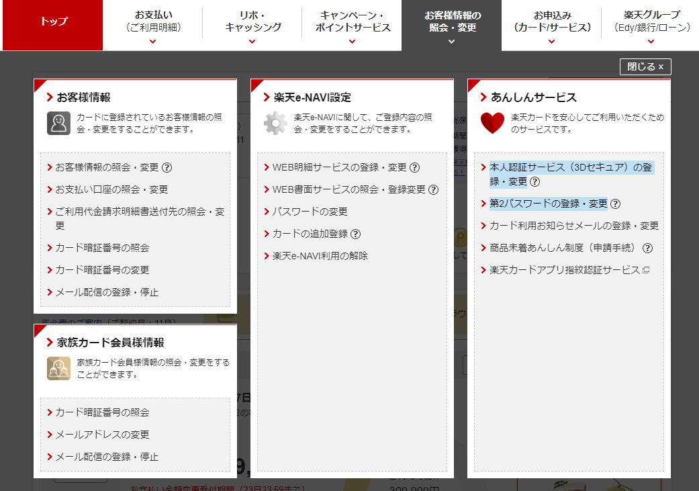Open help icon beside お客様情報の照会・変更

[167, 168]
